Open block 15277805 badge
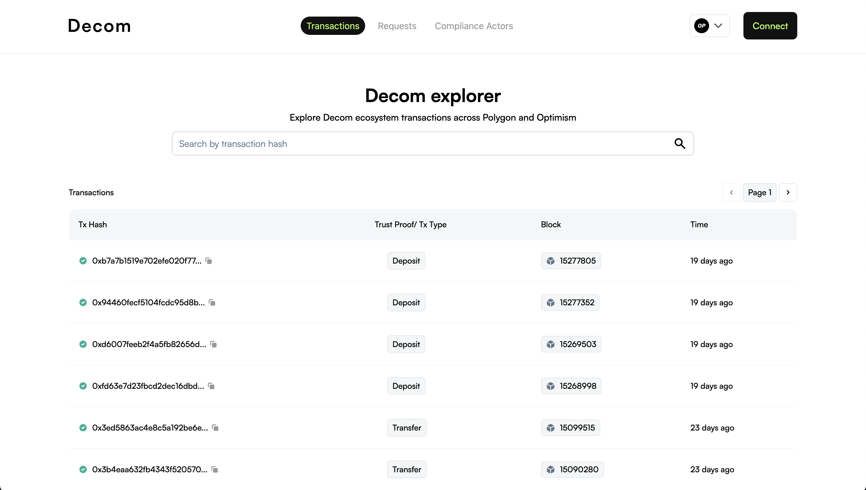Image resolution: width=866 pixels, height=490 pixels. [571, 261]
